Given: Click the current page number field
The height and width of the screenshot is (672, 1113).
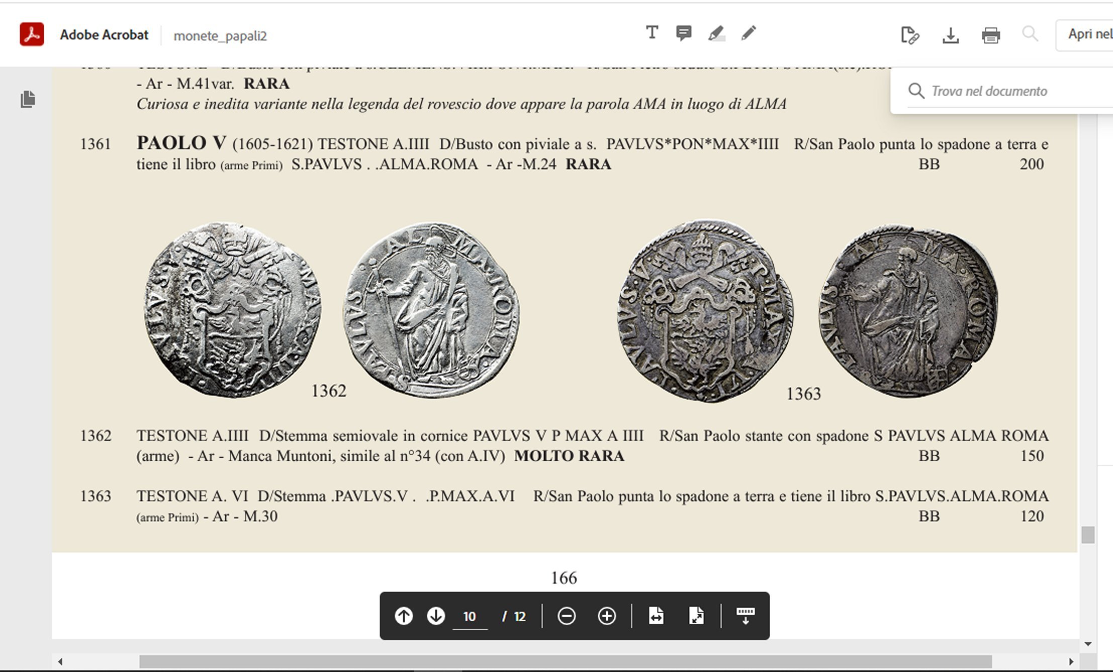Looking at the screenshot, I should click(470, 617).
